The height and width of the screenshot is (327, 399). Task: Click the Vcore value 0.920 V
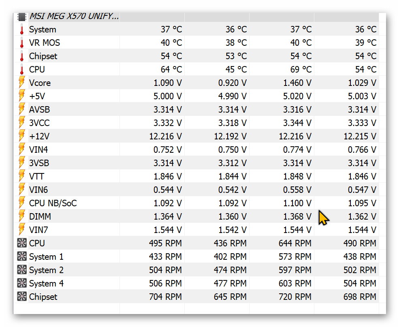(x=233, y=83)
